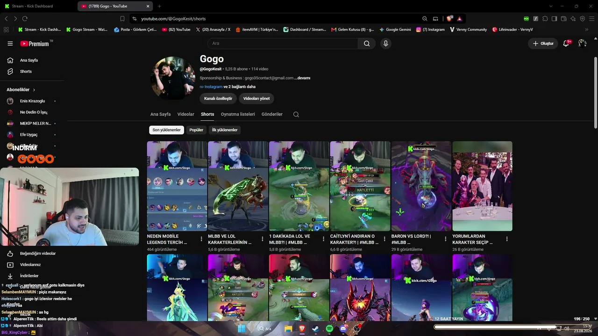Open Discord from the taskbar
This screenshot has width=598, height=336.
343,329
